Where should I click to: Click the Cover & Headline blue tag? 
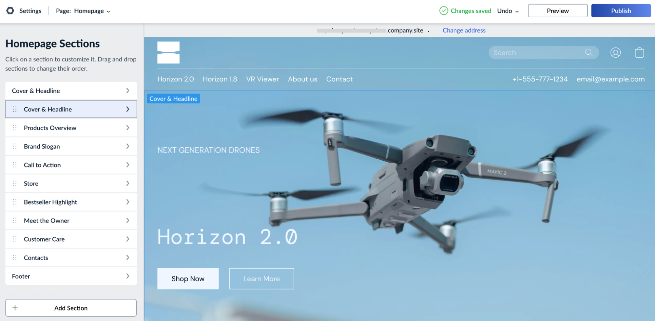[173, 98]
